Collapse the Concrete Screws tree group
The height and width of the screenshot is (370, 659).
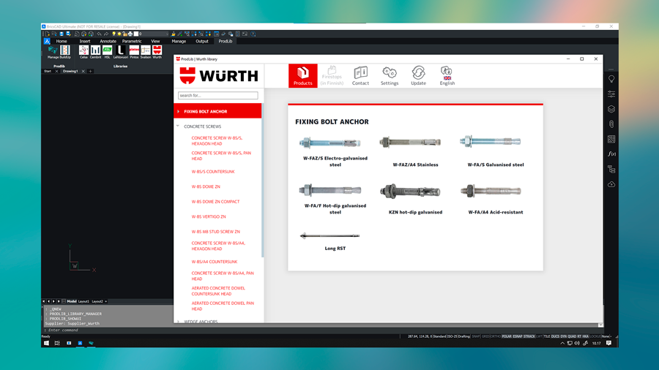coord(178,126)
